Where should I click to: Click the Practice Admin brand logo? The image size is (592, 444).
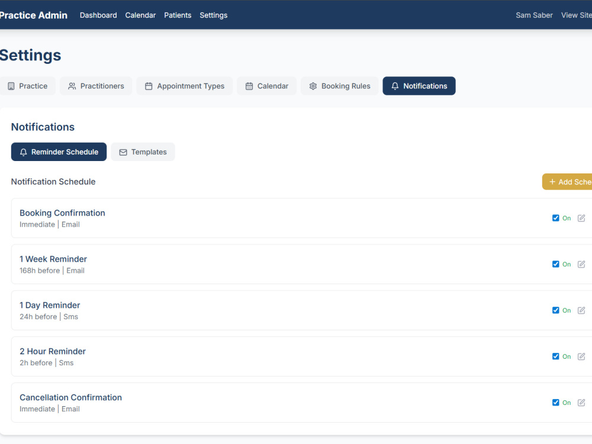[33, 15]
